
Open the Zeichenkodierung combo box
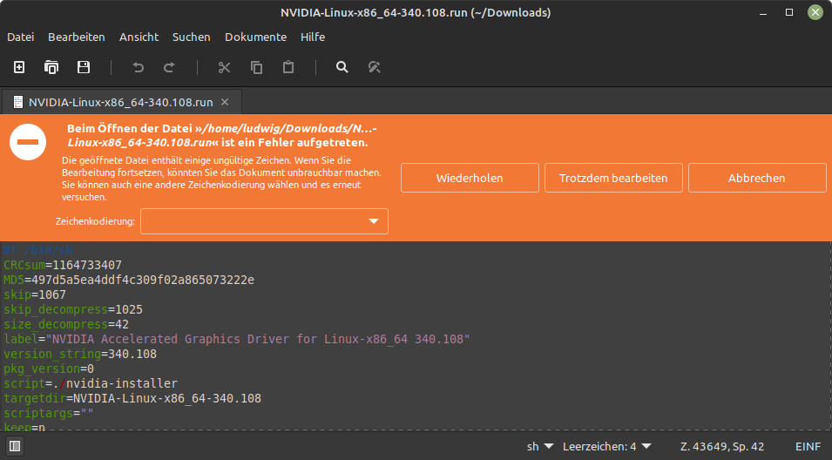[x=264, y=221]
